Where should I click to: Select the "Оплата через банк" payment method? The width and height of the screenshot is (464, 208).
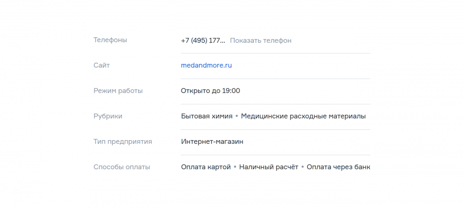(338, 167)
